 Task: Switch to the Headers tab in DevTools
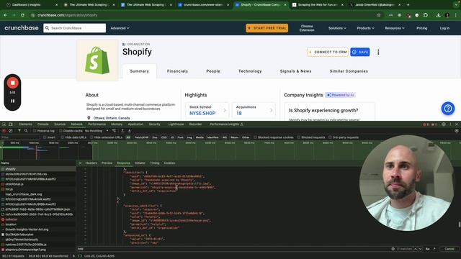(91, 163)
